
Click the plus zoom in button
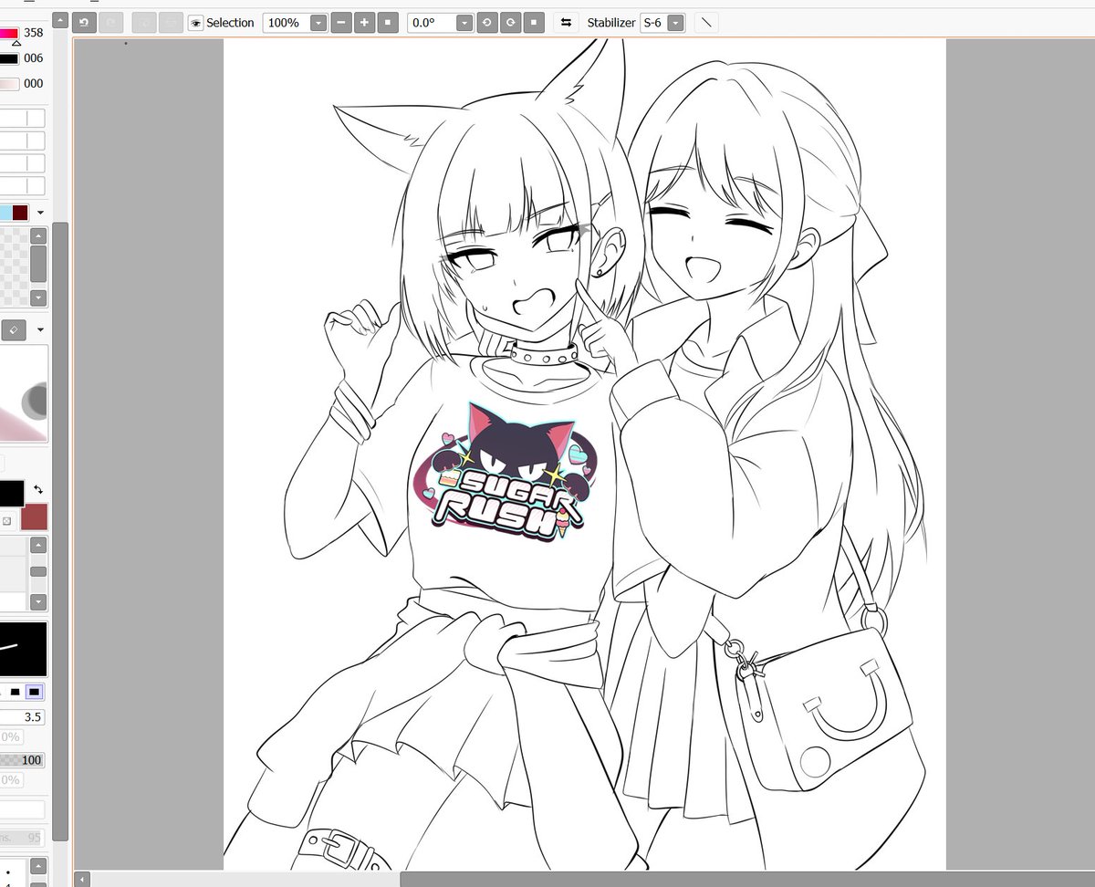click(x=364, y=23)
